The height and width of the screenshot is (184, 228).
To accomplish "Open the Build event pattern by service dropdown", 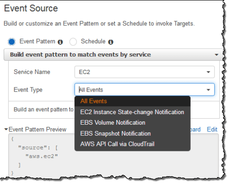I will (113, 55).
